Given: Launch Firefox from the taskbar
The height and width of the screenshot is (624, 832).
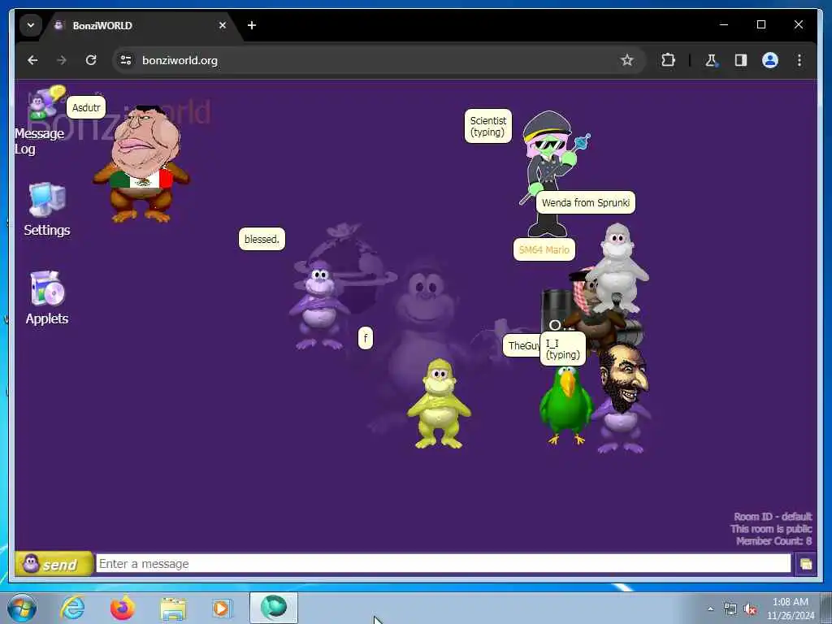Looking at the screenshot, I should (x=123, y=608).
